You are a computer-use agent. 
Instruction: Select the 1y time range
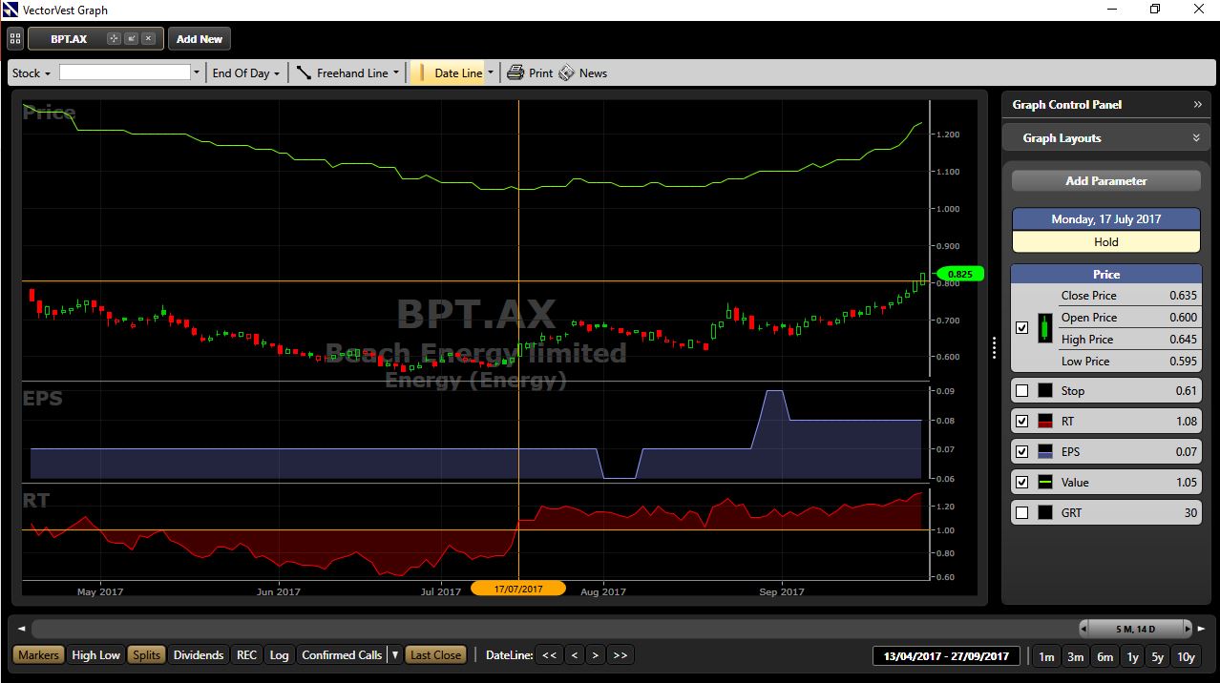pyautogui.click(x=1132, y=656)
